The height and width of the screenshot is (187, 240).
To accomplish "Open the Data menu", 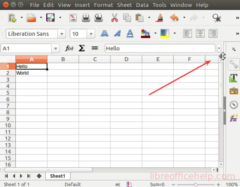I will (x=142, y=5).
